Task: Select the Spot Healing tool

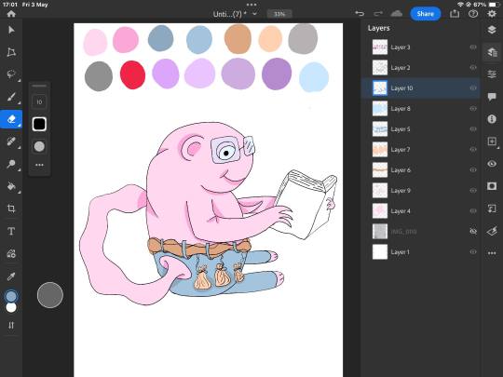Action: 11,141
